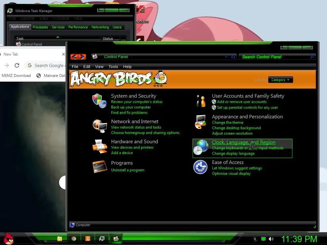
Task: Click the Ease of Access icon
Action: tap(200, 167)
